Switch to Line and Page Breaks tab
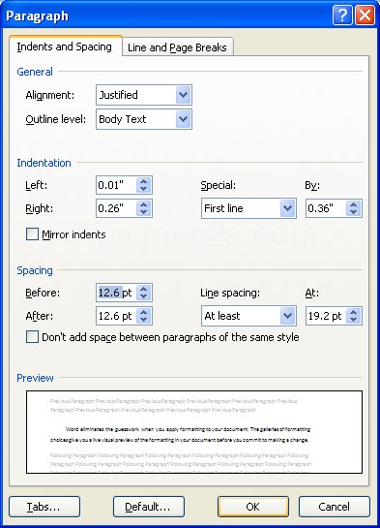380x528 pixels. [177, 47]
